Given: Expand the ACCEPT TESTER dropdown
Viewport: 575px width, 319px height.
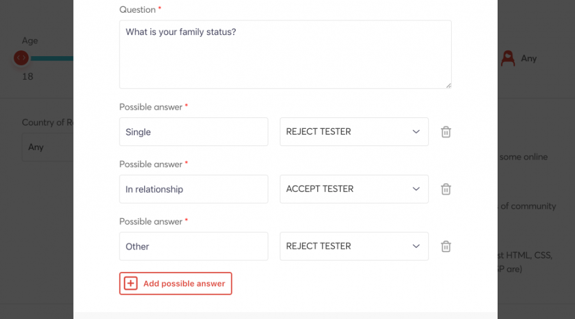Looking at the screenshot, I should coord(354,189).
